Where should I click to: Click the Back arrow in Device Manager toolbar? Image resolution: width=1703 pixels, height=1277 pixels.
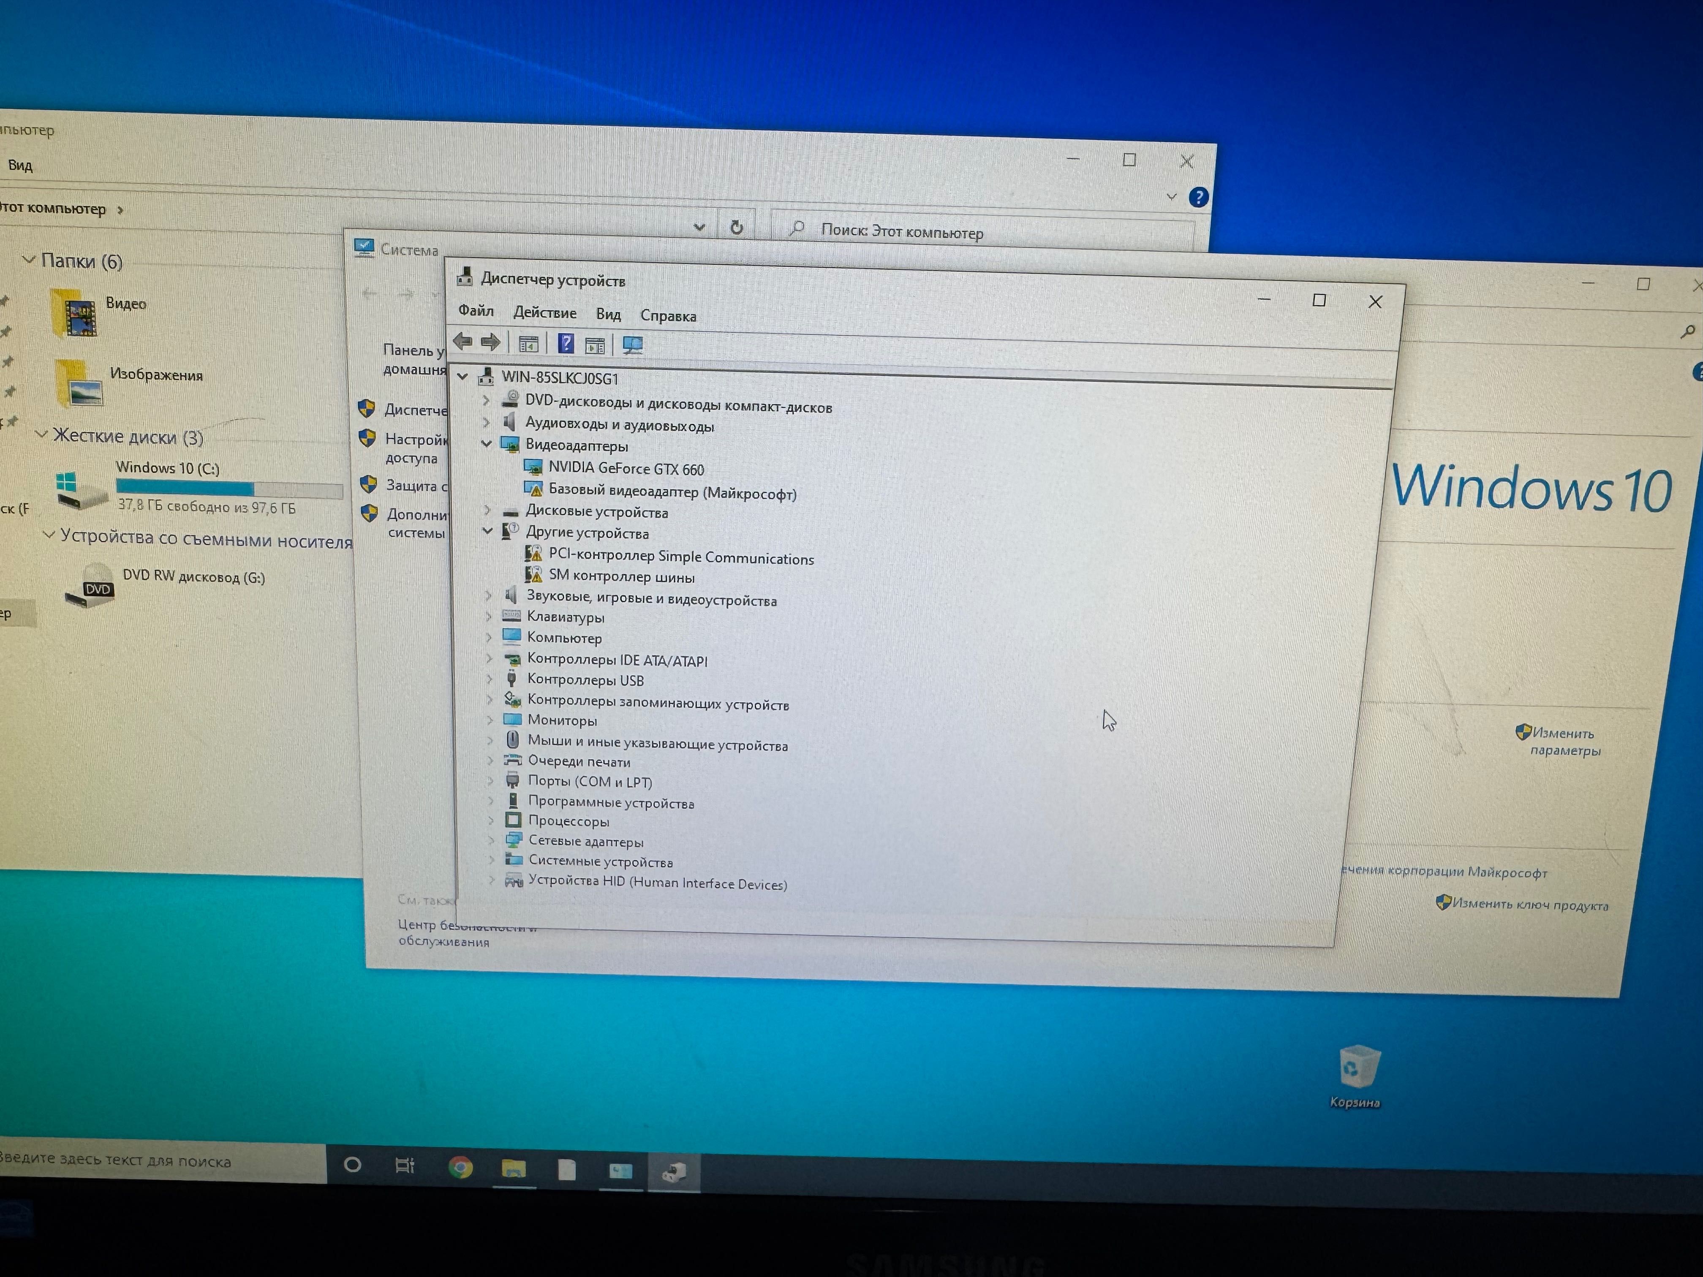point(462,341)
